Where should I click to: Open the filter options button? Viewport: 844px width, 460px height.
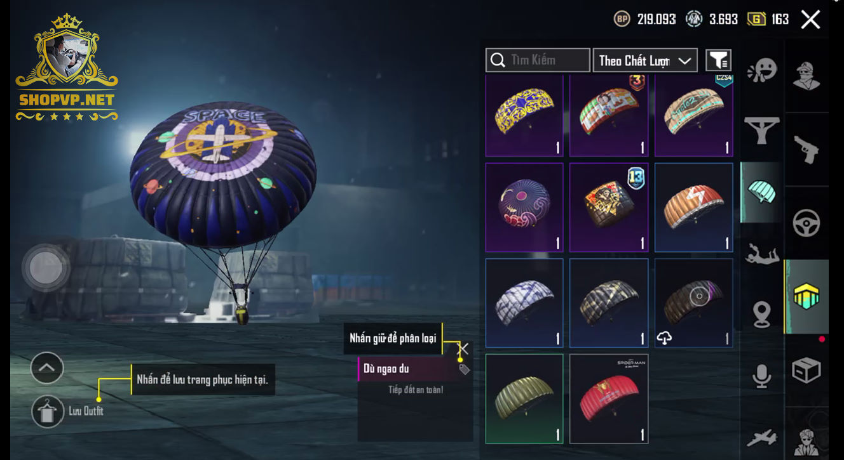[718, 60]
